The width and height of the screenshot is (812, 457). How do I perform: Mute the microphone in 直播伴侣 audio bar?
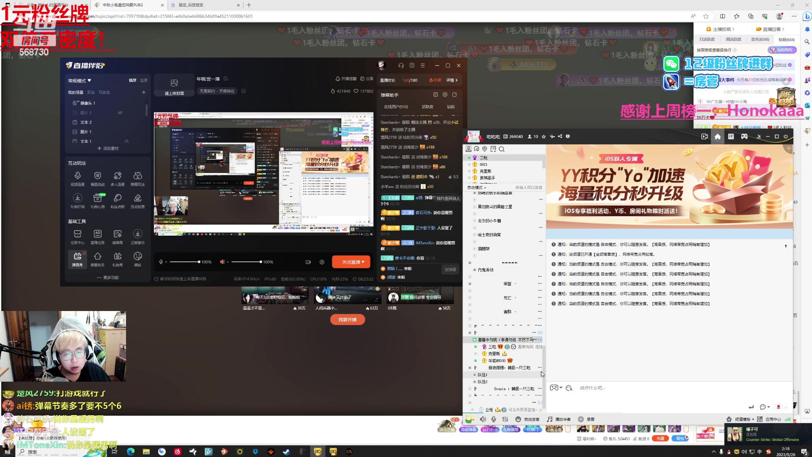click(161, 262)
